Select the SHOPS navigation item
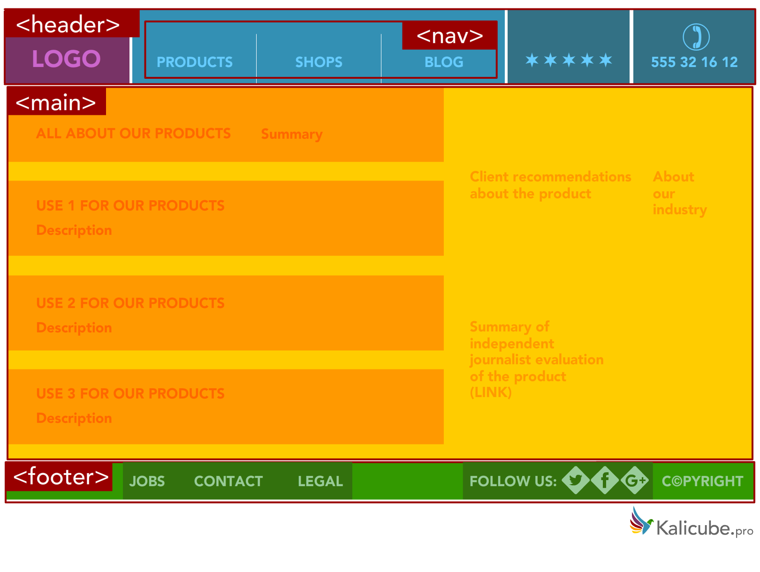This screenshot has height=572, width=760. 319,62
